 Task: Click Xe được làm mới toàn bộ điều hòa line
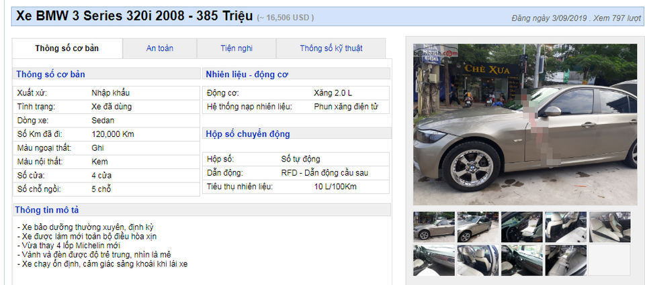pos(87,237)
